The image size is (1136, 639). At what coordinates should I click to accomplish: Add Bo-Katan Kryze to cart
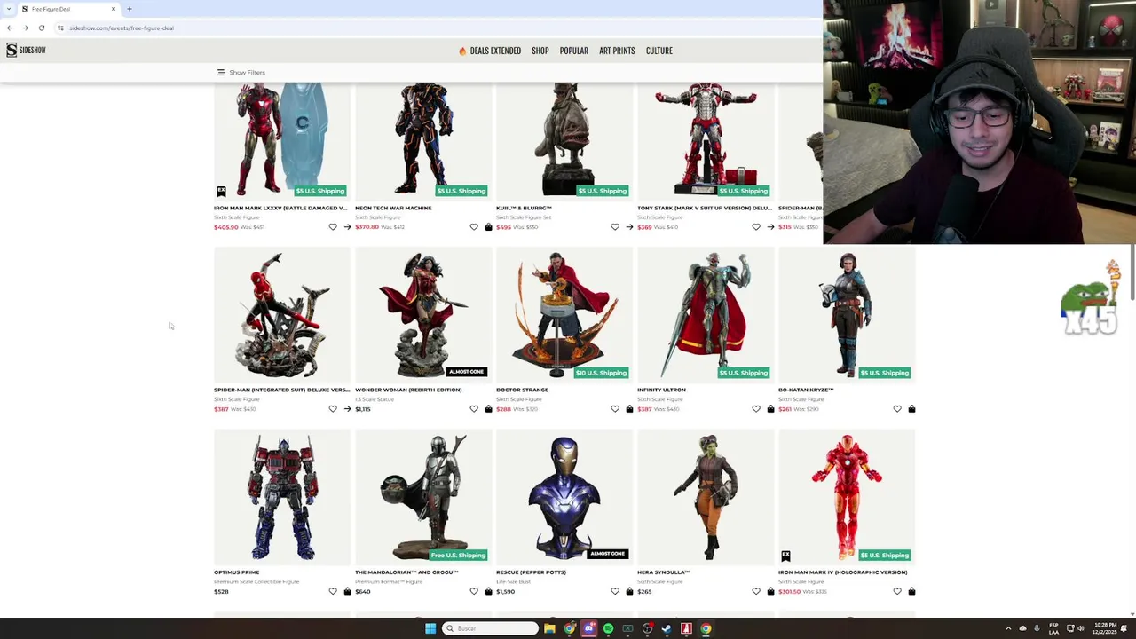click(x=911, y=409)
